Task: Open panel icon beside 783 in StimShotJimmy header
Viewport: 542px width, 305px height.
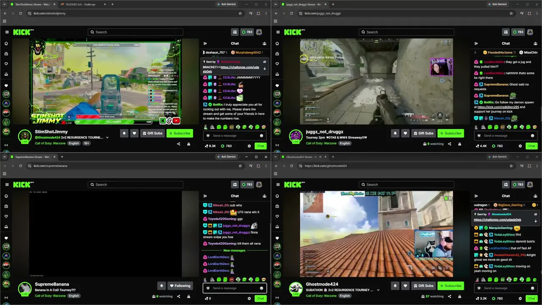Action: coord(235,32)
